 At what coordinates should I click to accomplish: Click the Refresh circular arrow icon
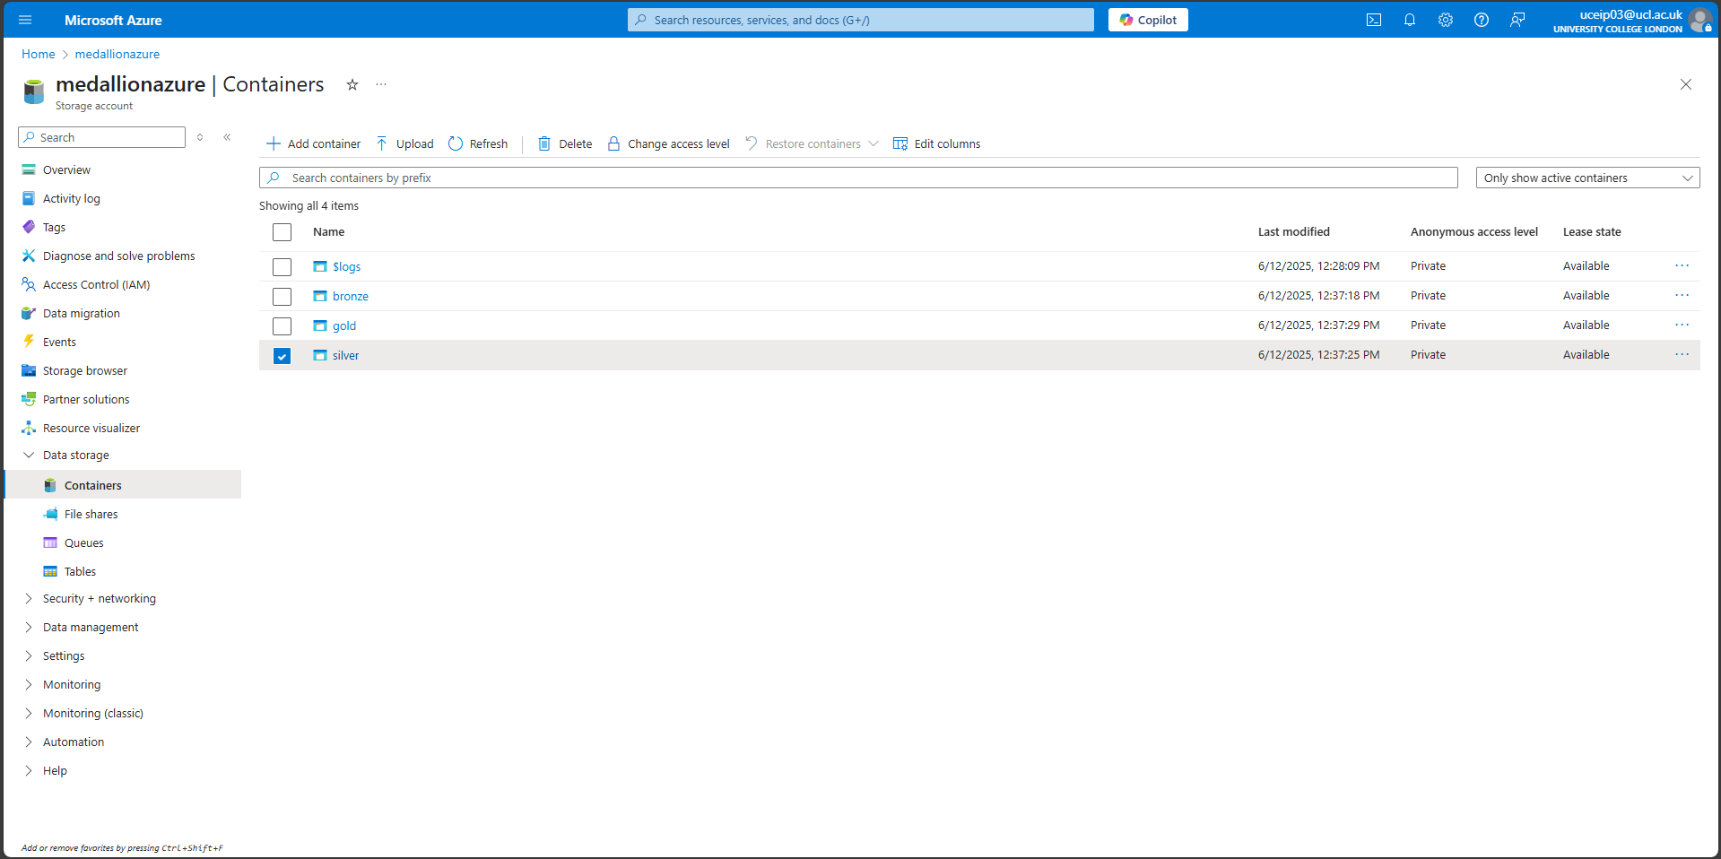[456, 143]
